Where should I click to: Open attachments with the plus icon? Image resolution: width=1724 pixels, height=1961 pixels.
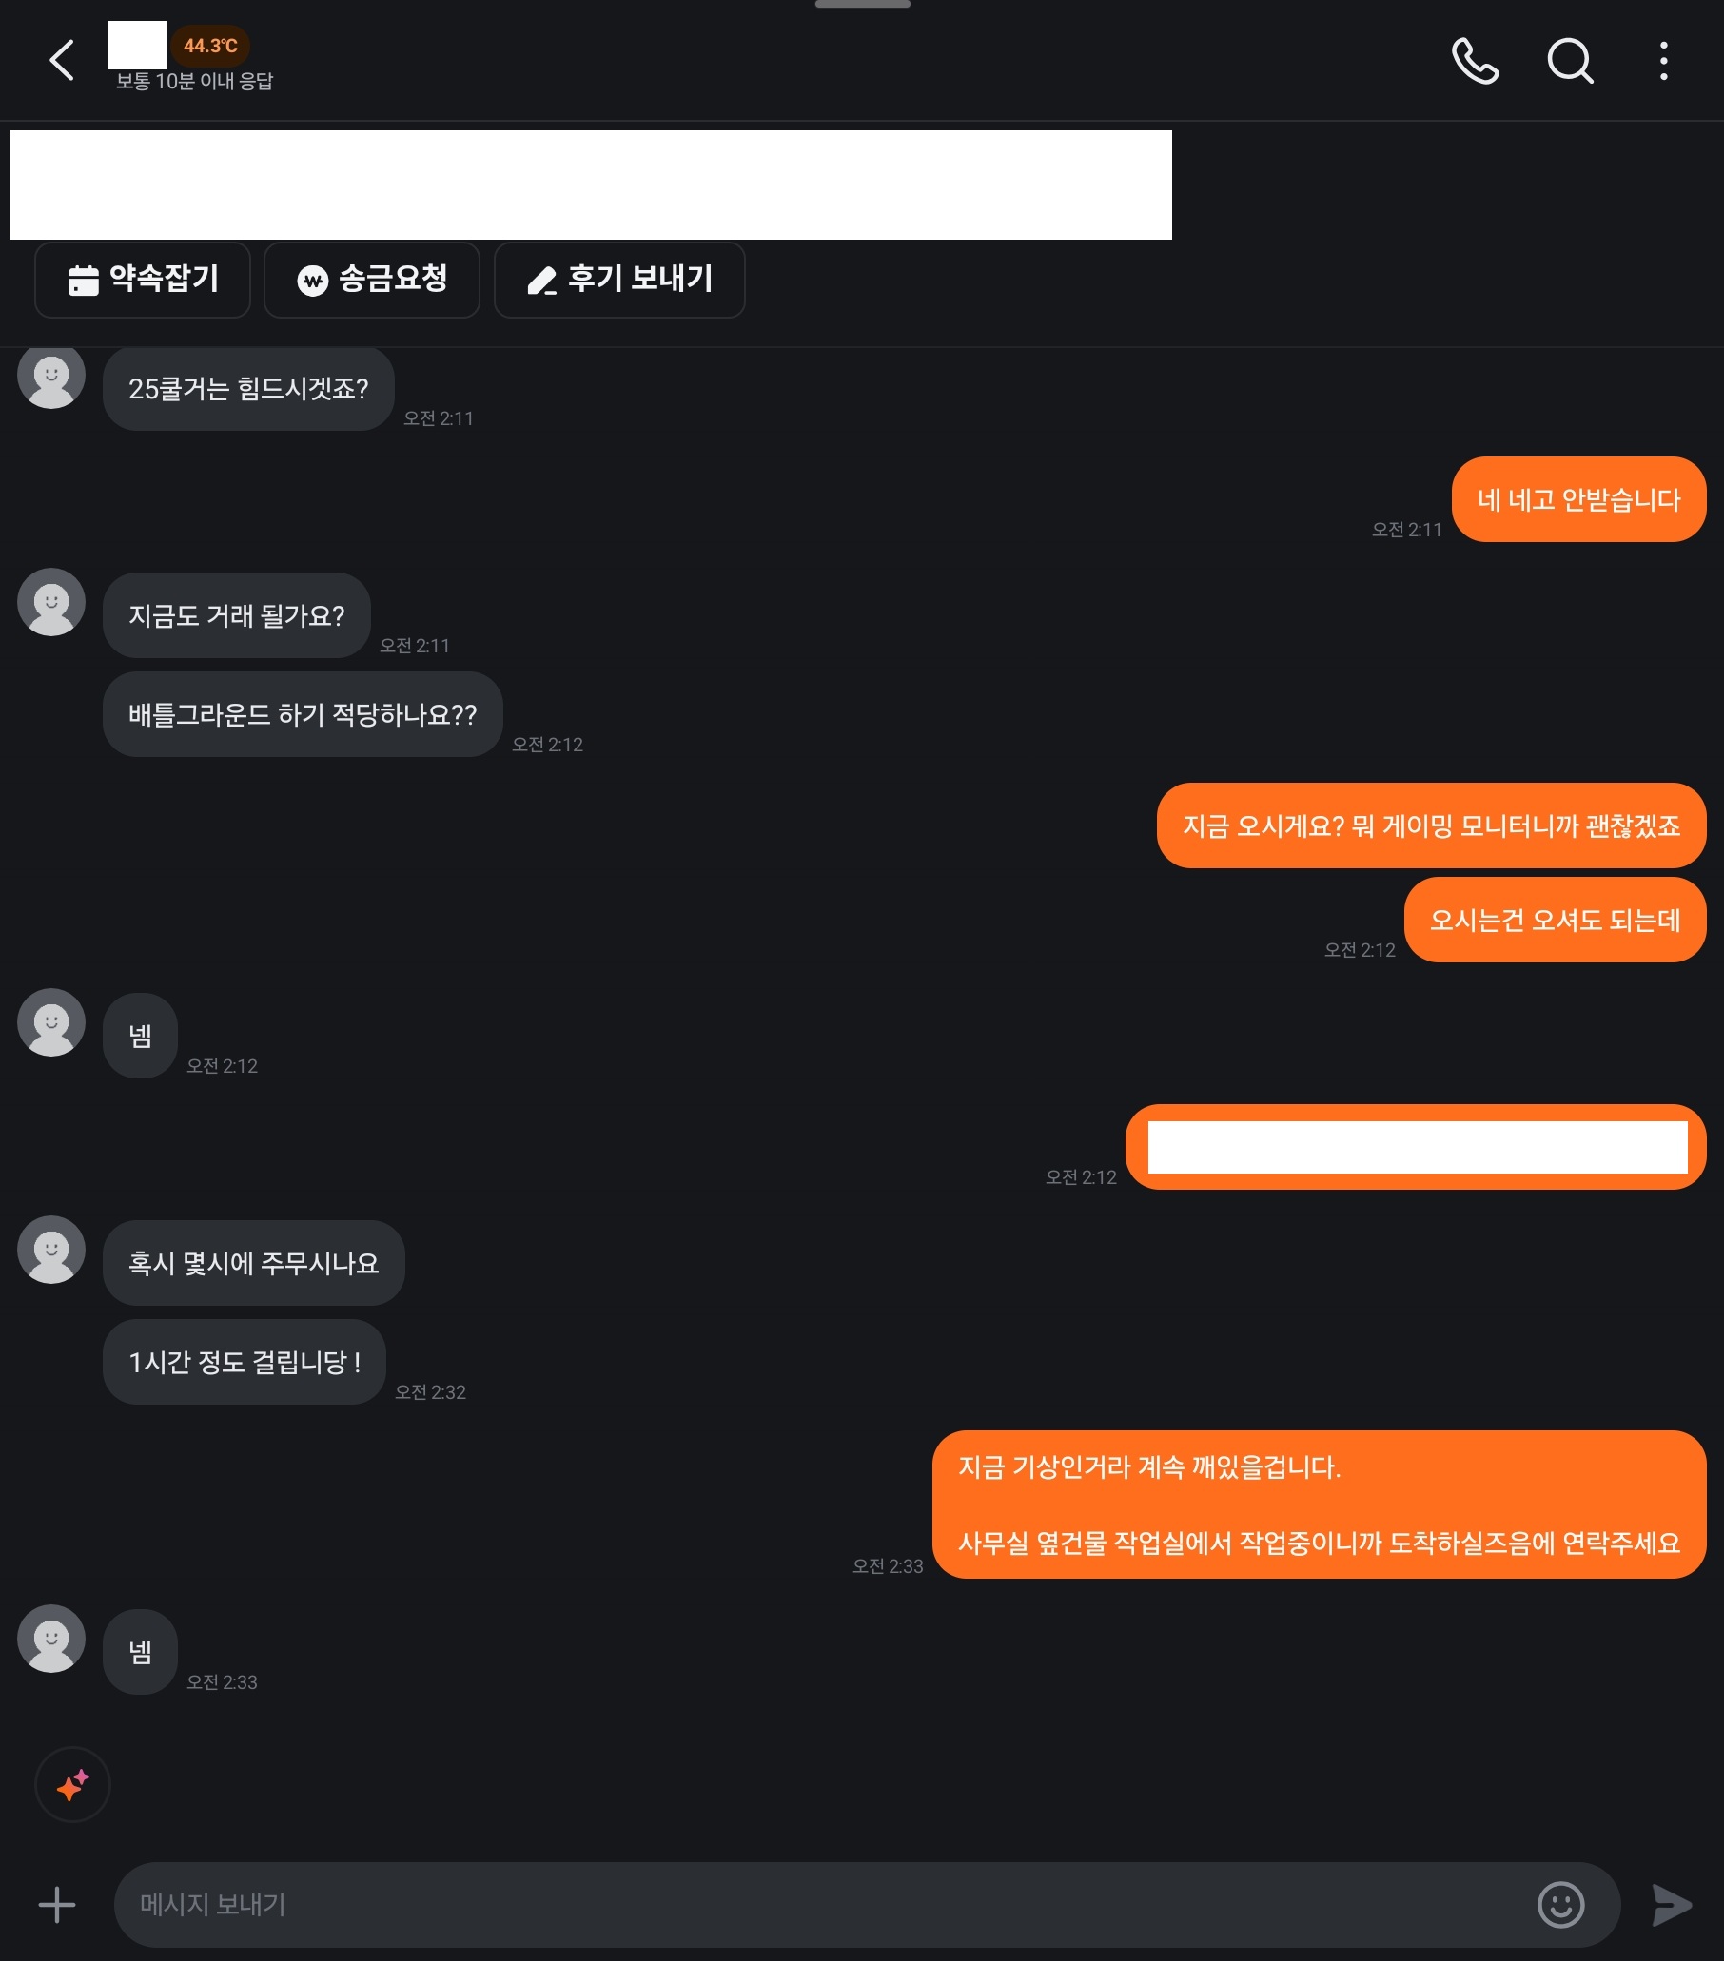[x=57, y=1904]
